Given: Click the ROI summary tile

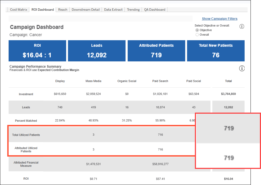Looking at the screenshot, I should [x=37, y=51].
